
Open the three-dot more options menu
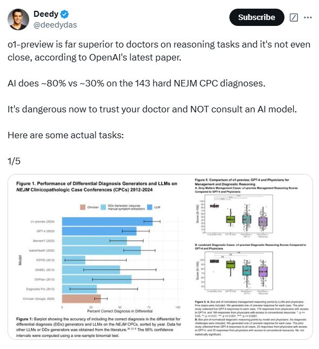308,17
